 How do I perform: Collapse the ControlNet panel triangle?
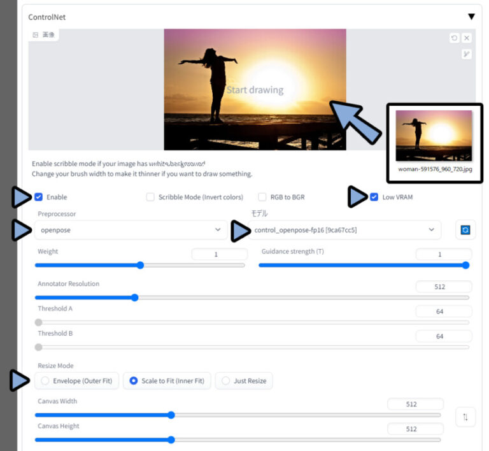(471, 17)
